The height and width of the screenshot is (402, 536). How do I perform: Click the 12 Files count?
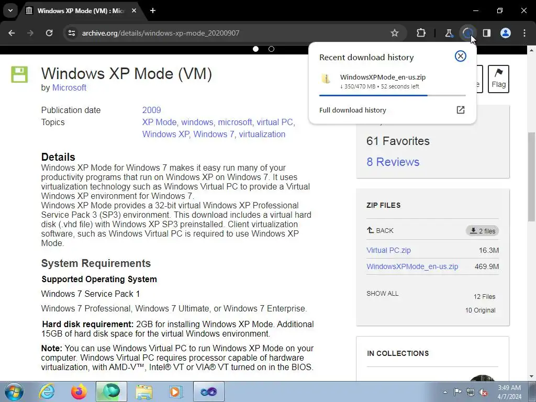(484, 296)
